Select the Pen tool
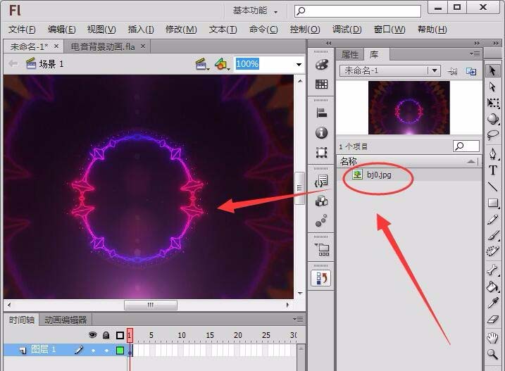The image size is (505, 371). pos(493,153)
